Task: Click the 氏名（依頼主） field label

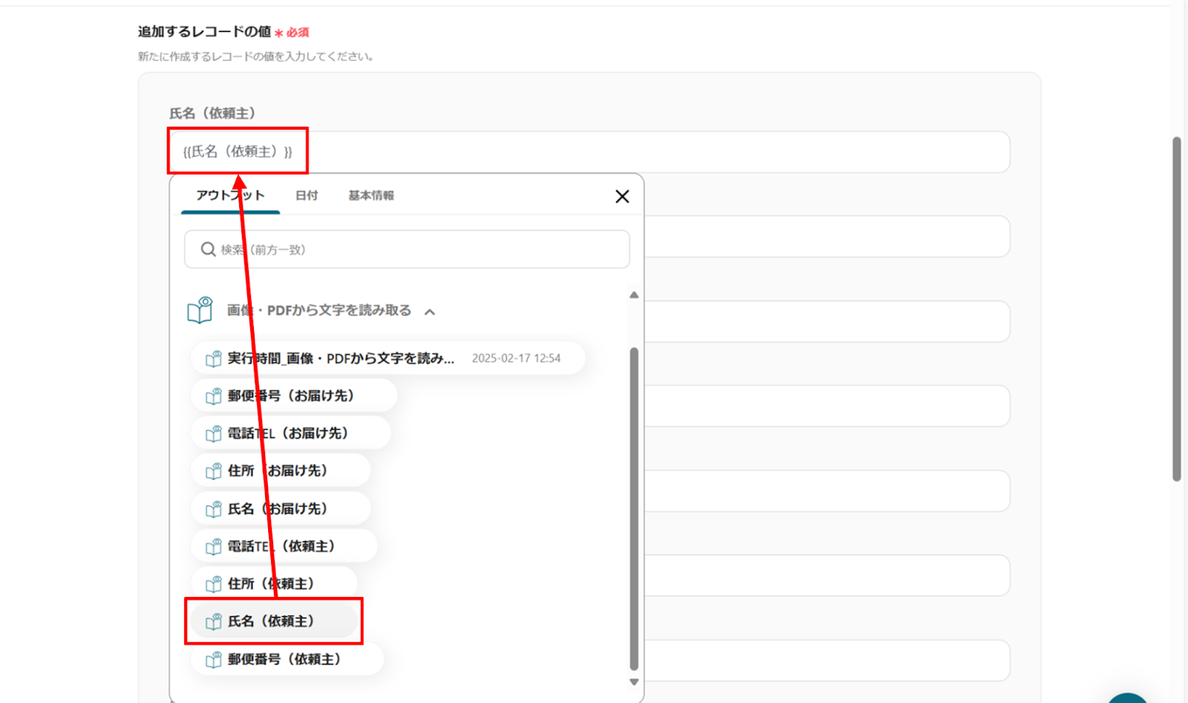Action: click(212, 114)
